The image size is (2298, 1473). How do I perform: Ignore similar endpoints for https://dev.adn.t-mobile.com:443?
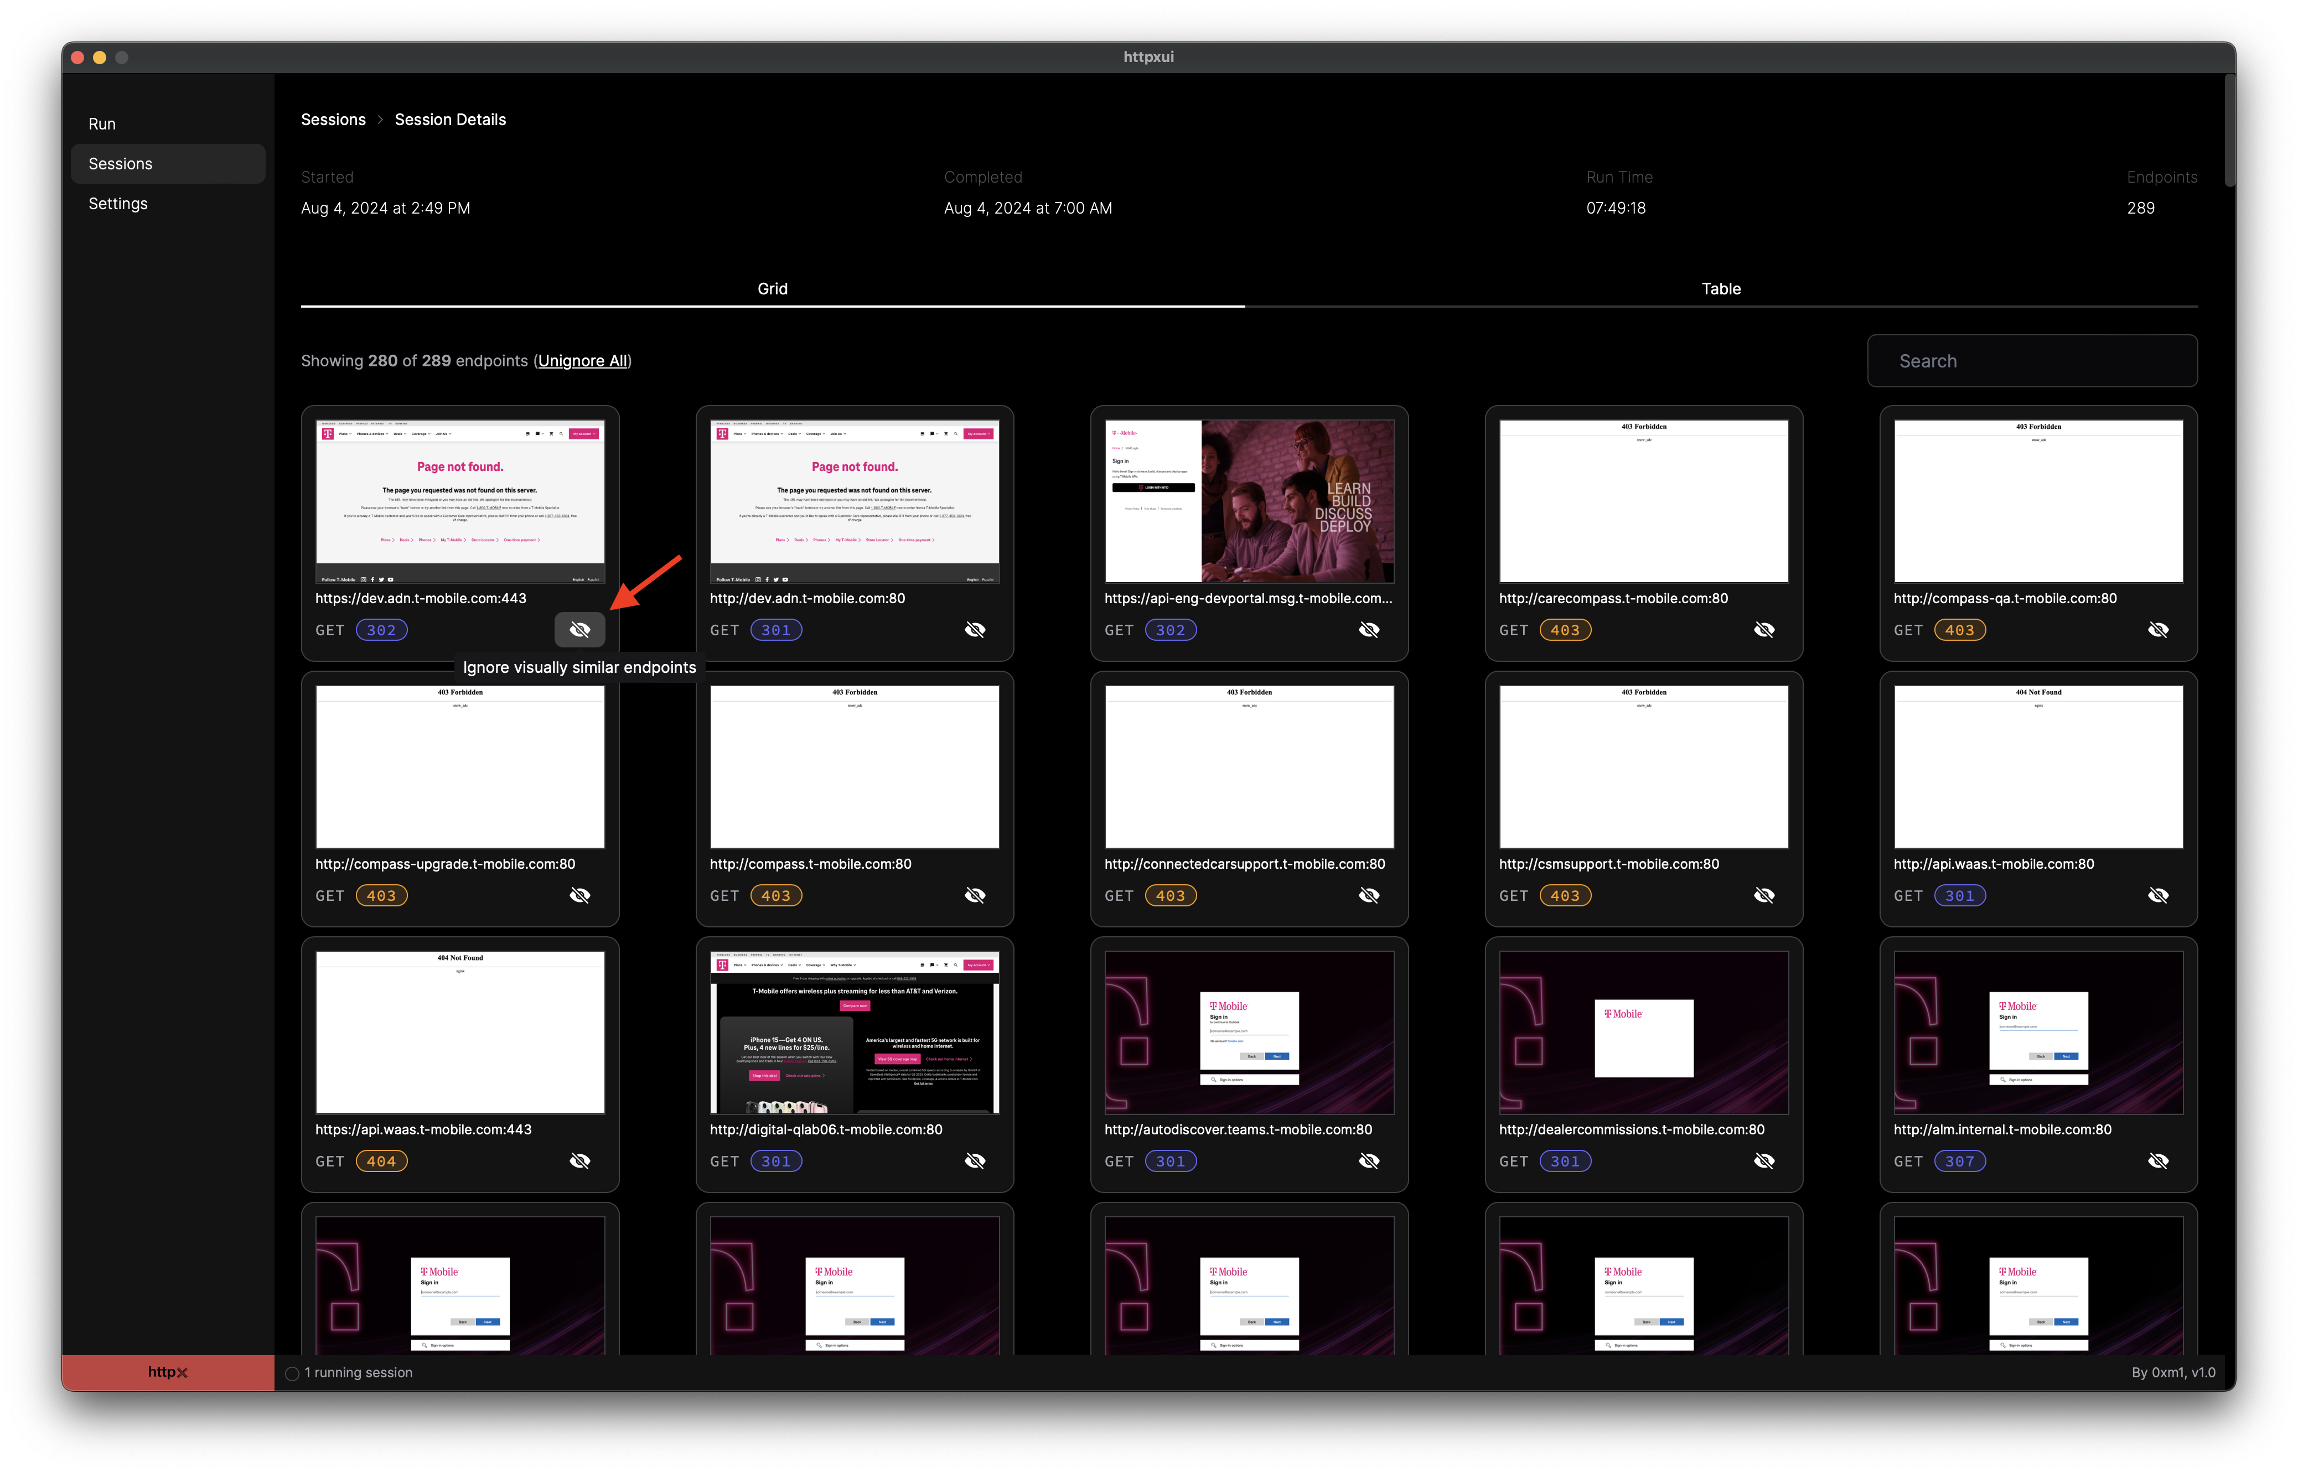[x=580, y=629]
